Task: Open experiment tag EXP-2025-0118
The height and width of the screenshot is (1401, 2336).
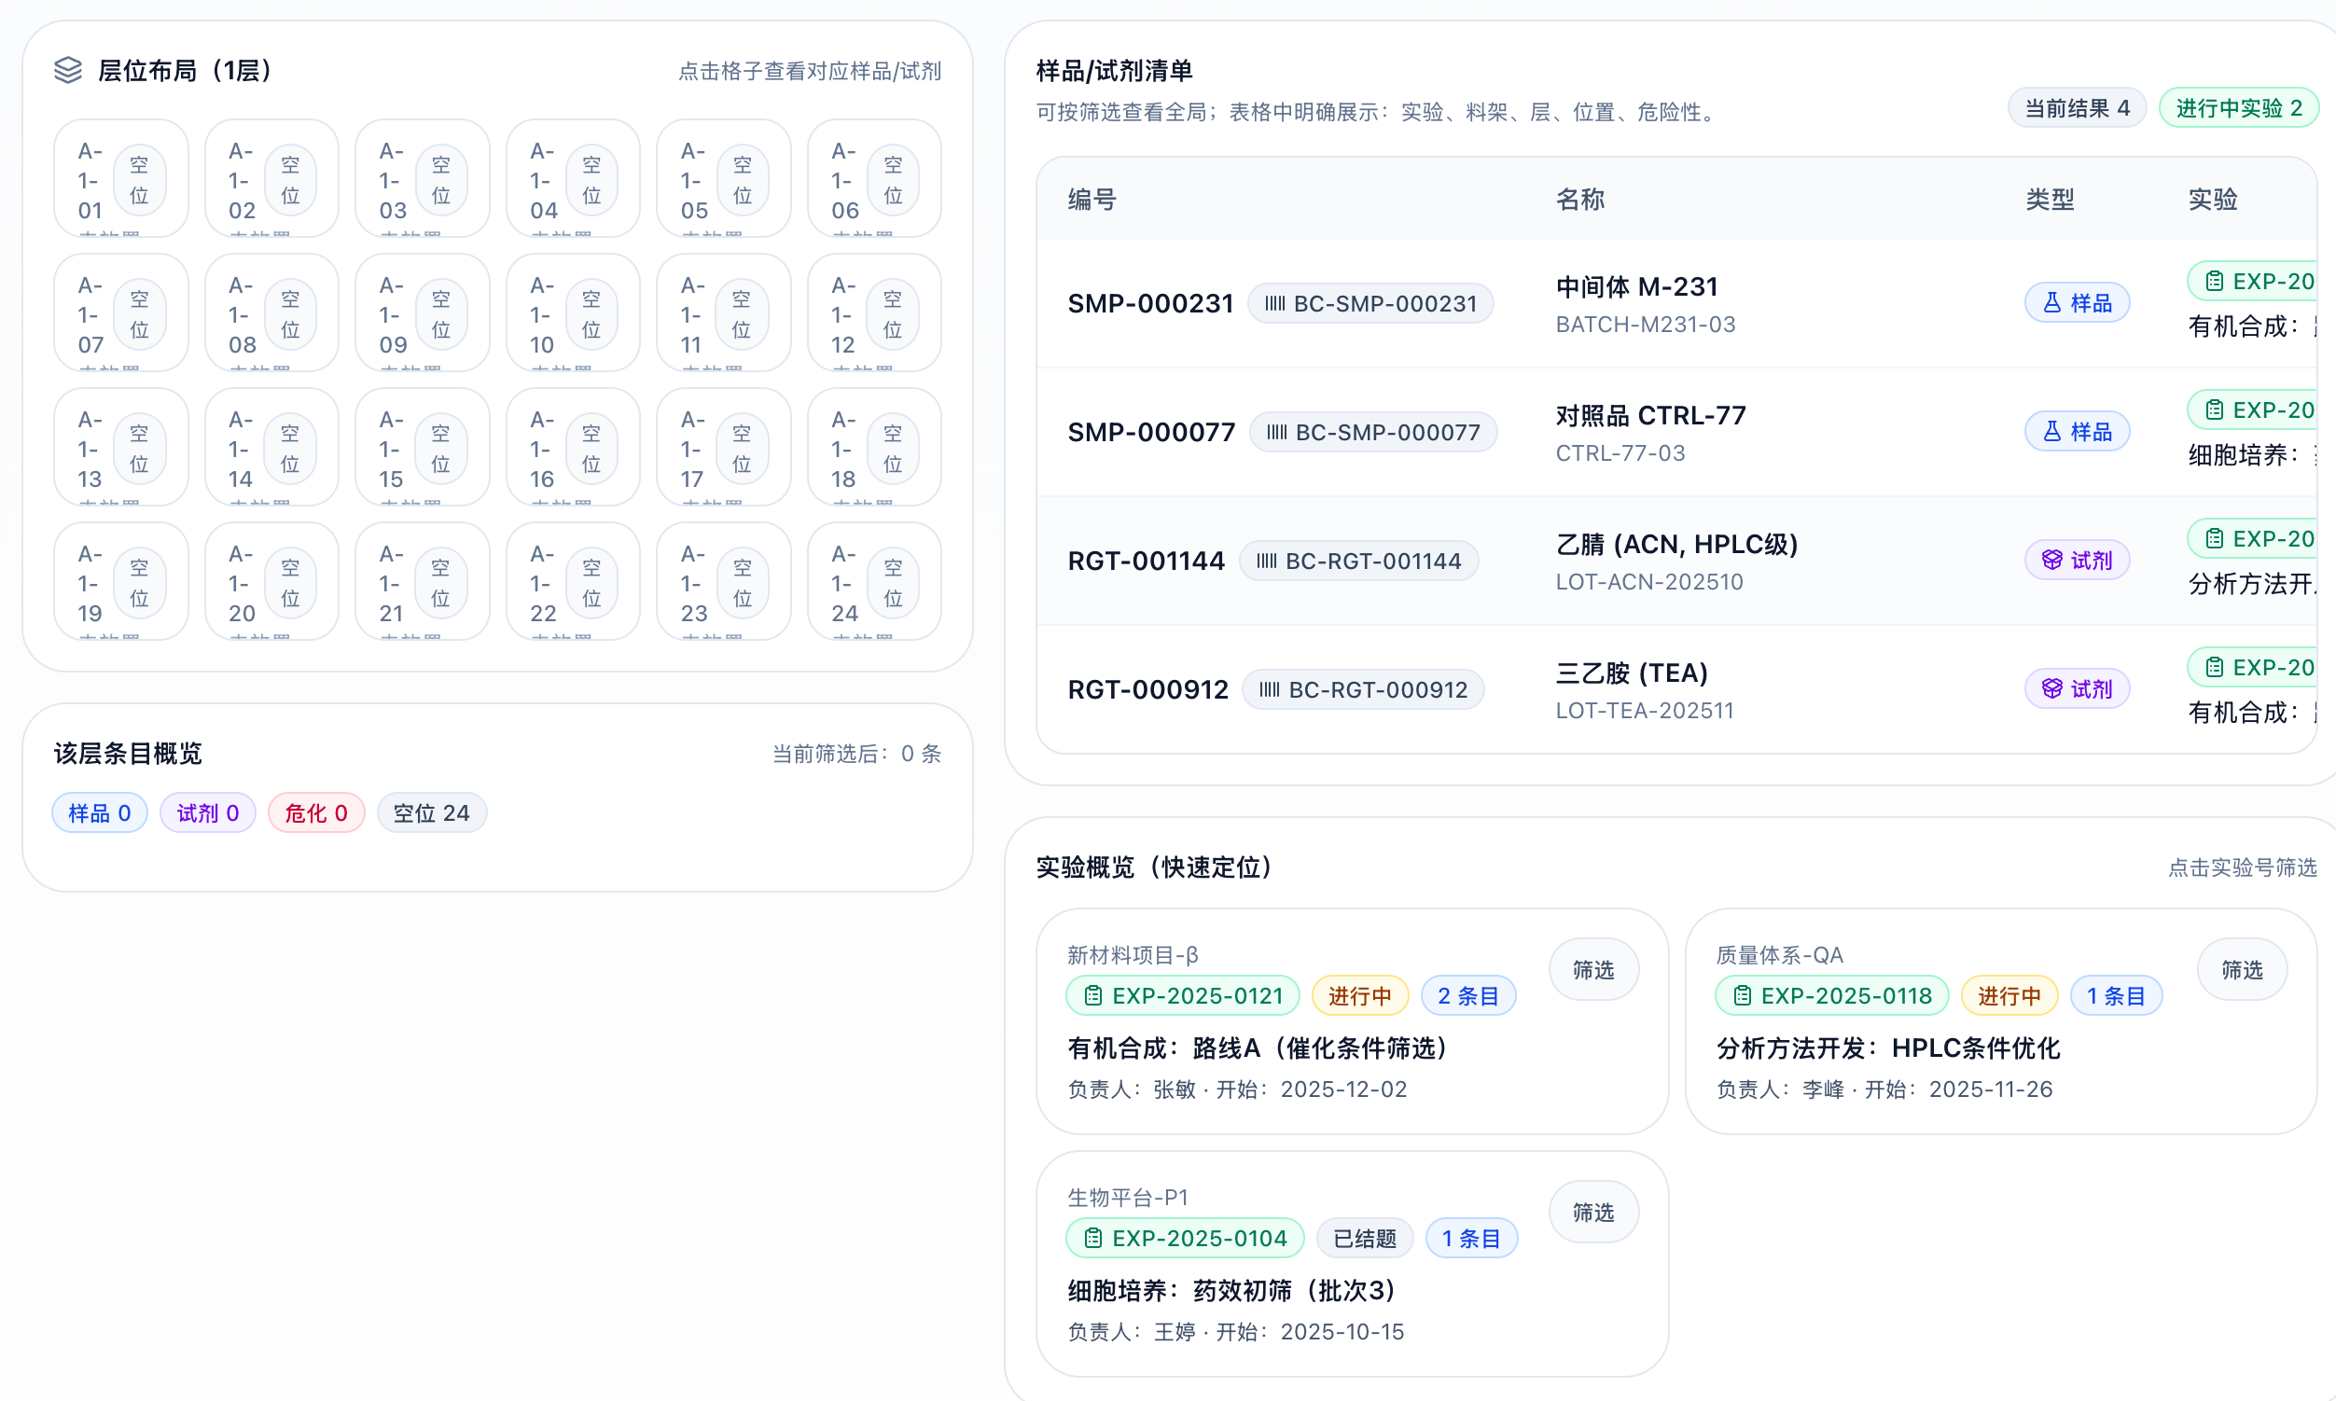Action: coord(1831,995)
